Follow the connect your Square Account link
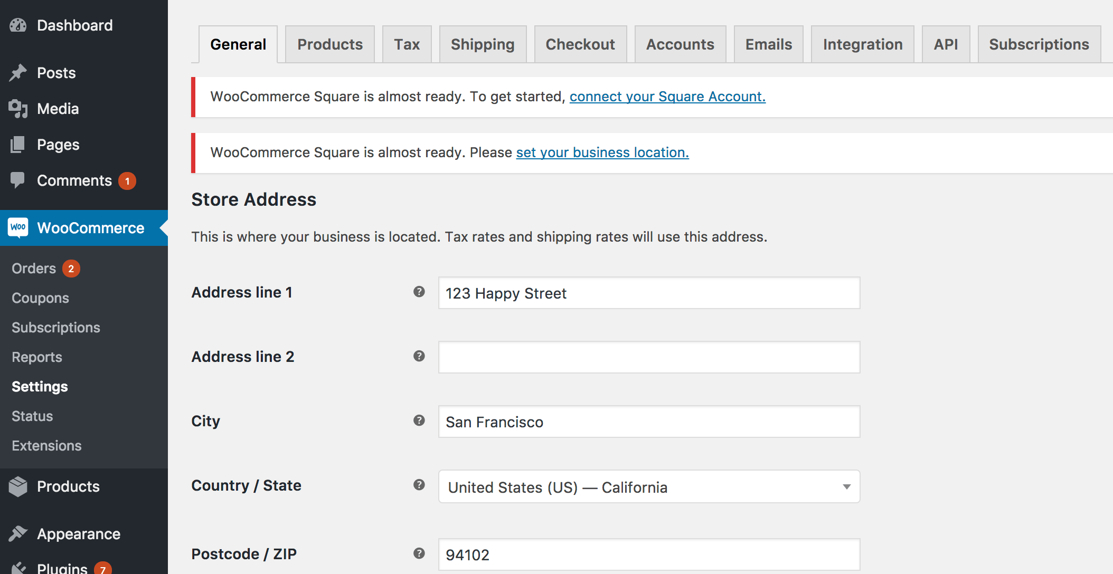The image size is (1113, 574). click(x=667, y=97)
